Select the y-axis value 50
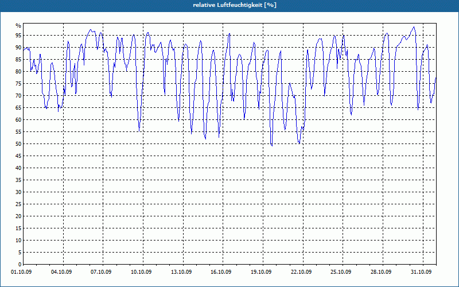Screen dimensions: 459x287 coord(18,144)
